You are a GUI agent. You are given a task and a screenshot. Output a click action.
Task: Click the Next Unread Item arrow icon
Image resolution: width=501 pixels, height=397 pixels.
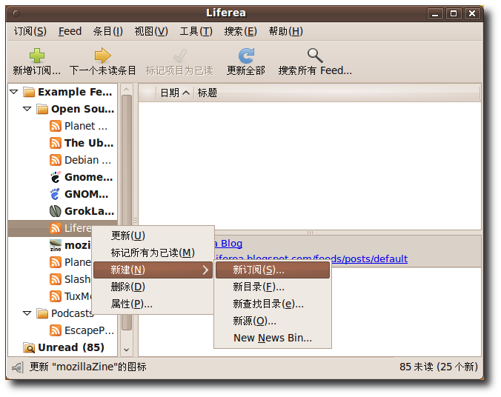pos(102,56)
